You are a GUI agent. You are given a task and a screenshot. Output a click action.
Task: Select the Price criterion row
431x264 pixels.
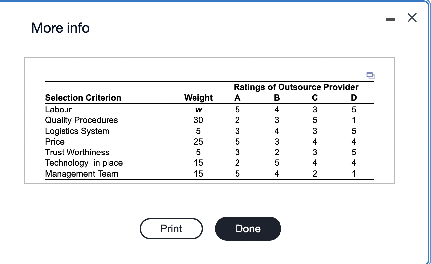[55, 142]
